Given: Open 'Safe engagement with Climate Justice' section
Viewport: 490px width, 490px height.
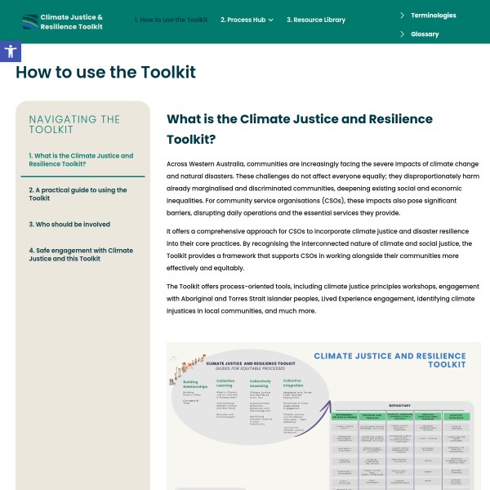Looking at the screenshot, I should [81, 254].
